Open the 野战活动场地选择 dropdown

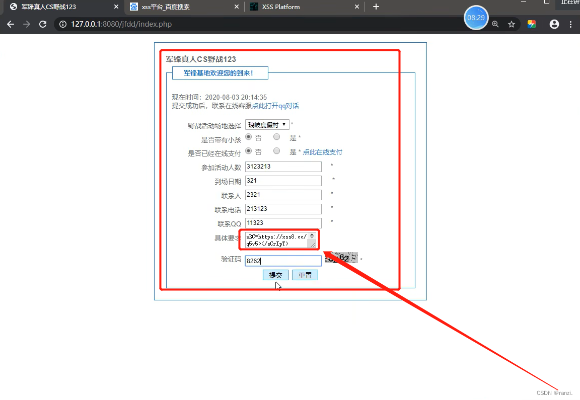tap(267, 125)
